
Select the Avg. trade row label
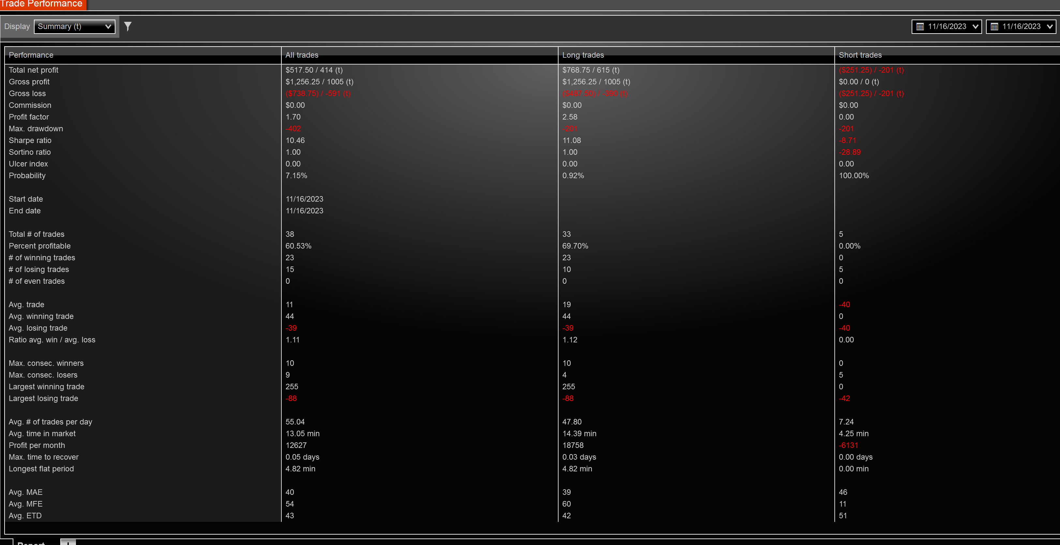[27, 305]
